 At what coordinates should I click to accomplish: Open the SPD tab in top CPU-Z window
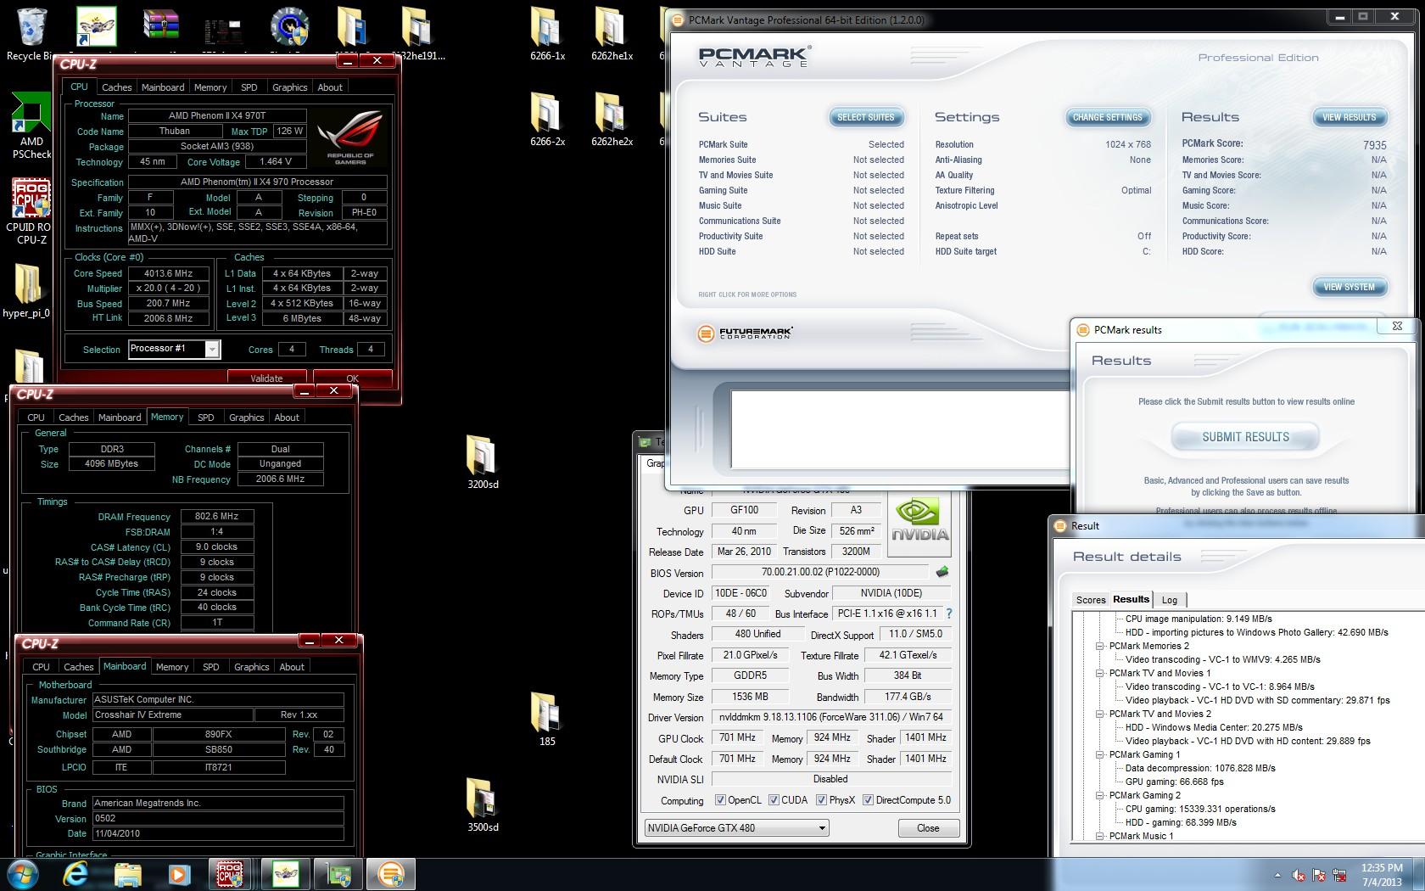click(249, 87)
